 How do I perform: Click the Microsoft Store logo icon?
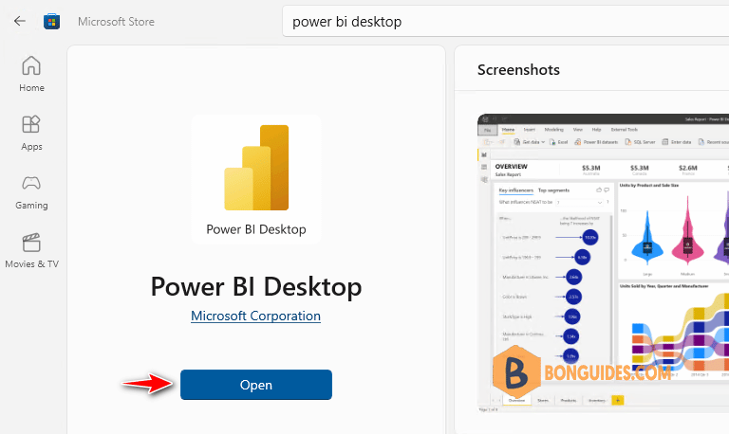(51, 22)
